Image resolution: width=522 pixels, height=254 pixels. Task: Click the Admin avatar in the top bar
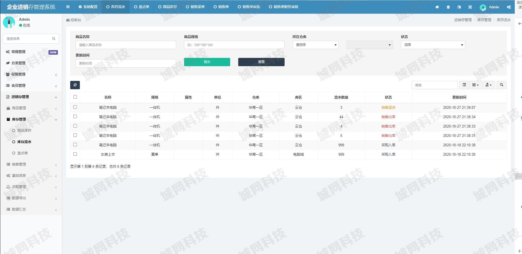483,7
